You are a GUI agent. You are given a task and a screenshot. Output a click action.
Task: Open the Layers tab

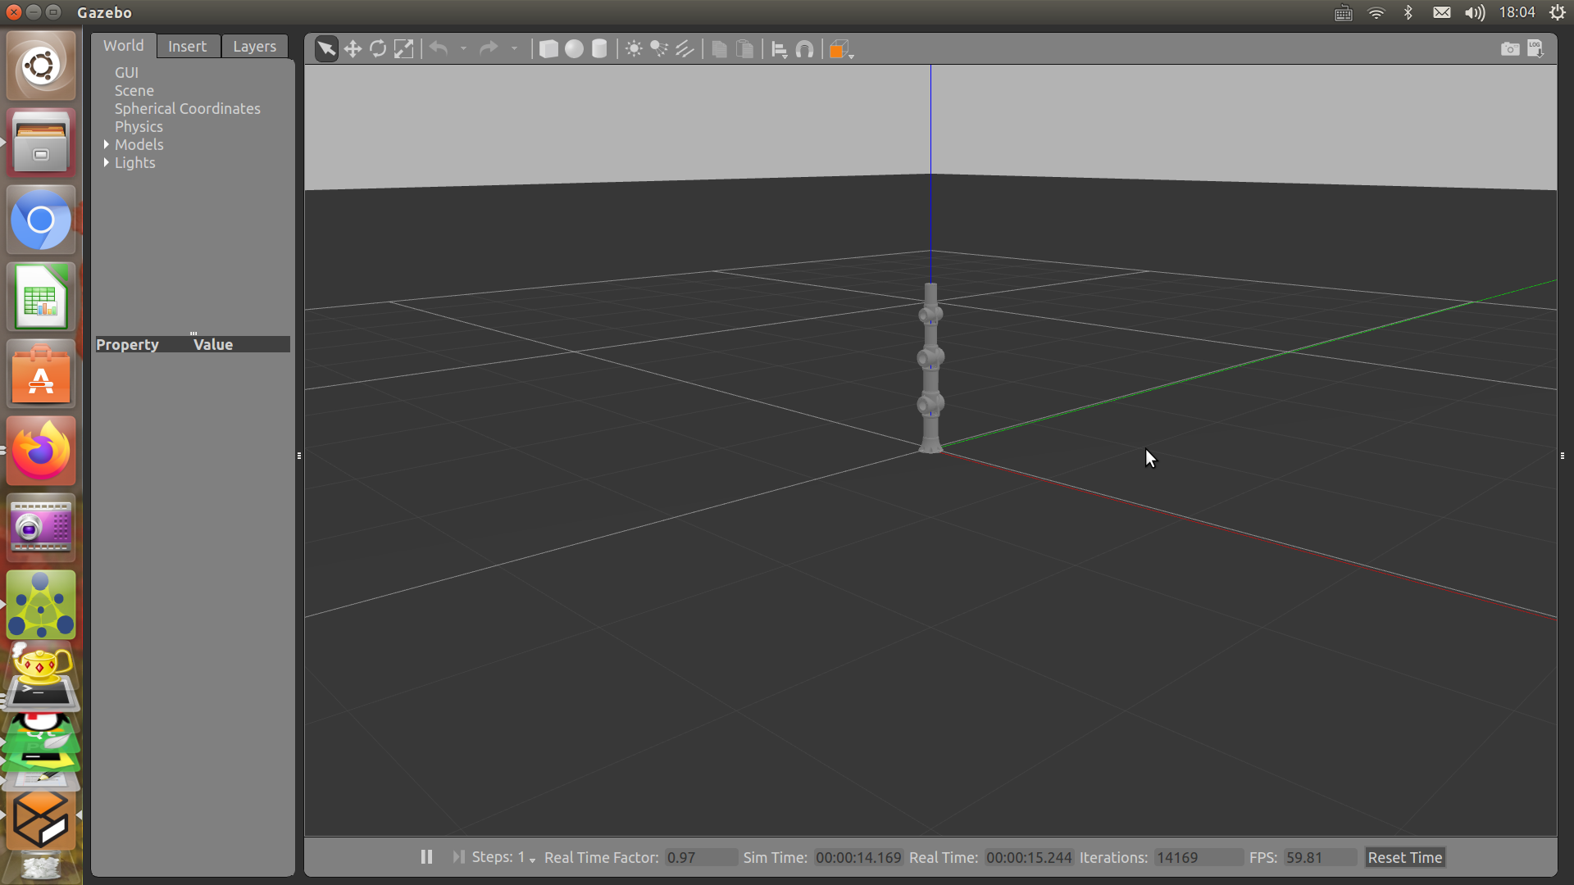254,47
